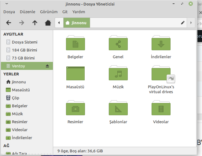
Task: Open Çöp trash in the sidebar
Action: click(x=27, y=98)
